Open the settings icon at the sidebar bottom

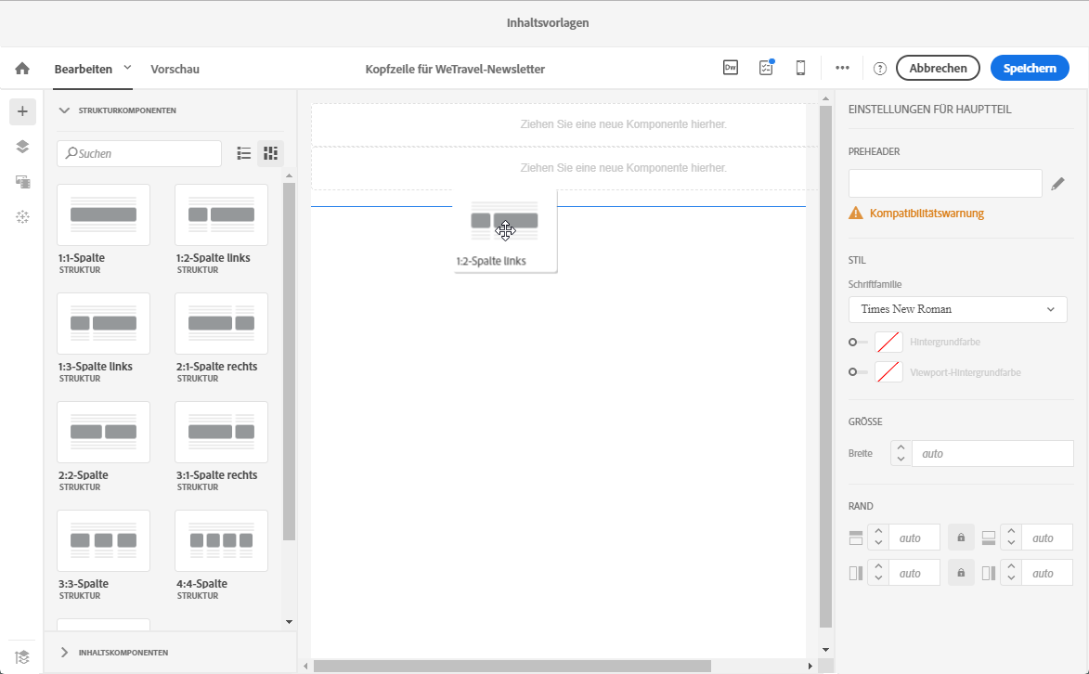tap(22, 656)
